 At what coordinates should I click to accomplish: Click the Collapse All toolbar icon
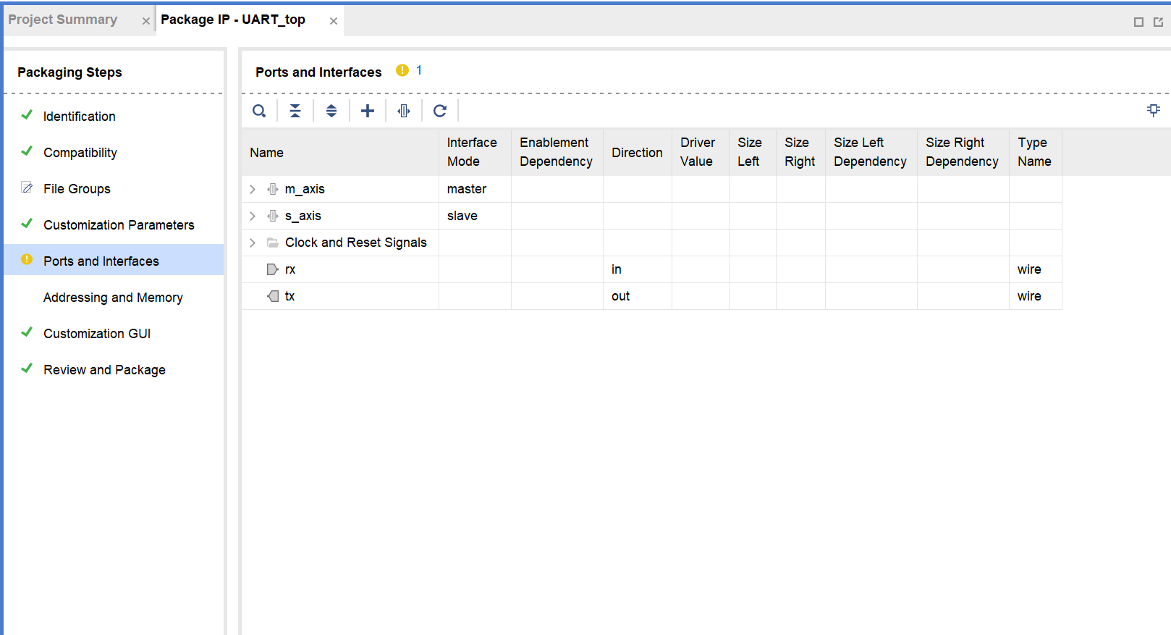point(295,111)
